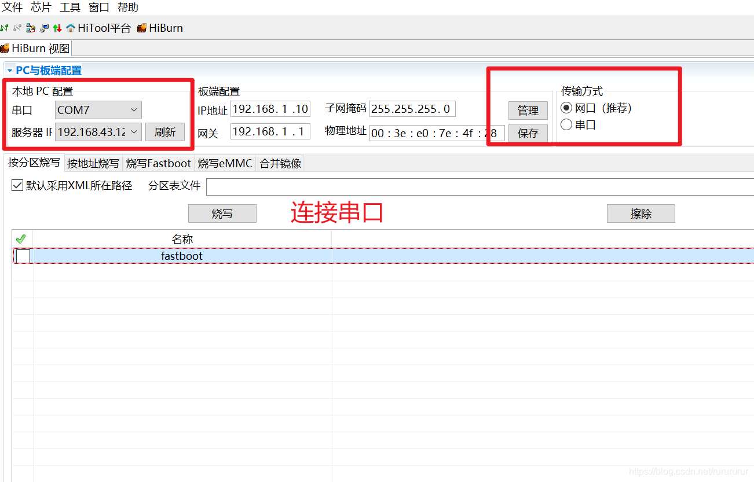Switch to the 烧写eMMC tab
The height and width of the screenshot is (482, 754).
225,163
